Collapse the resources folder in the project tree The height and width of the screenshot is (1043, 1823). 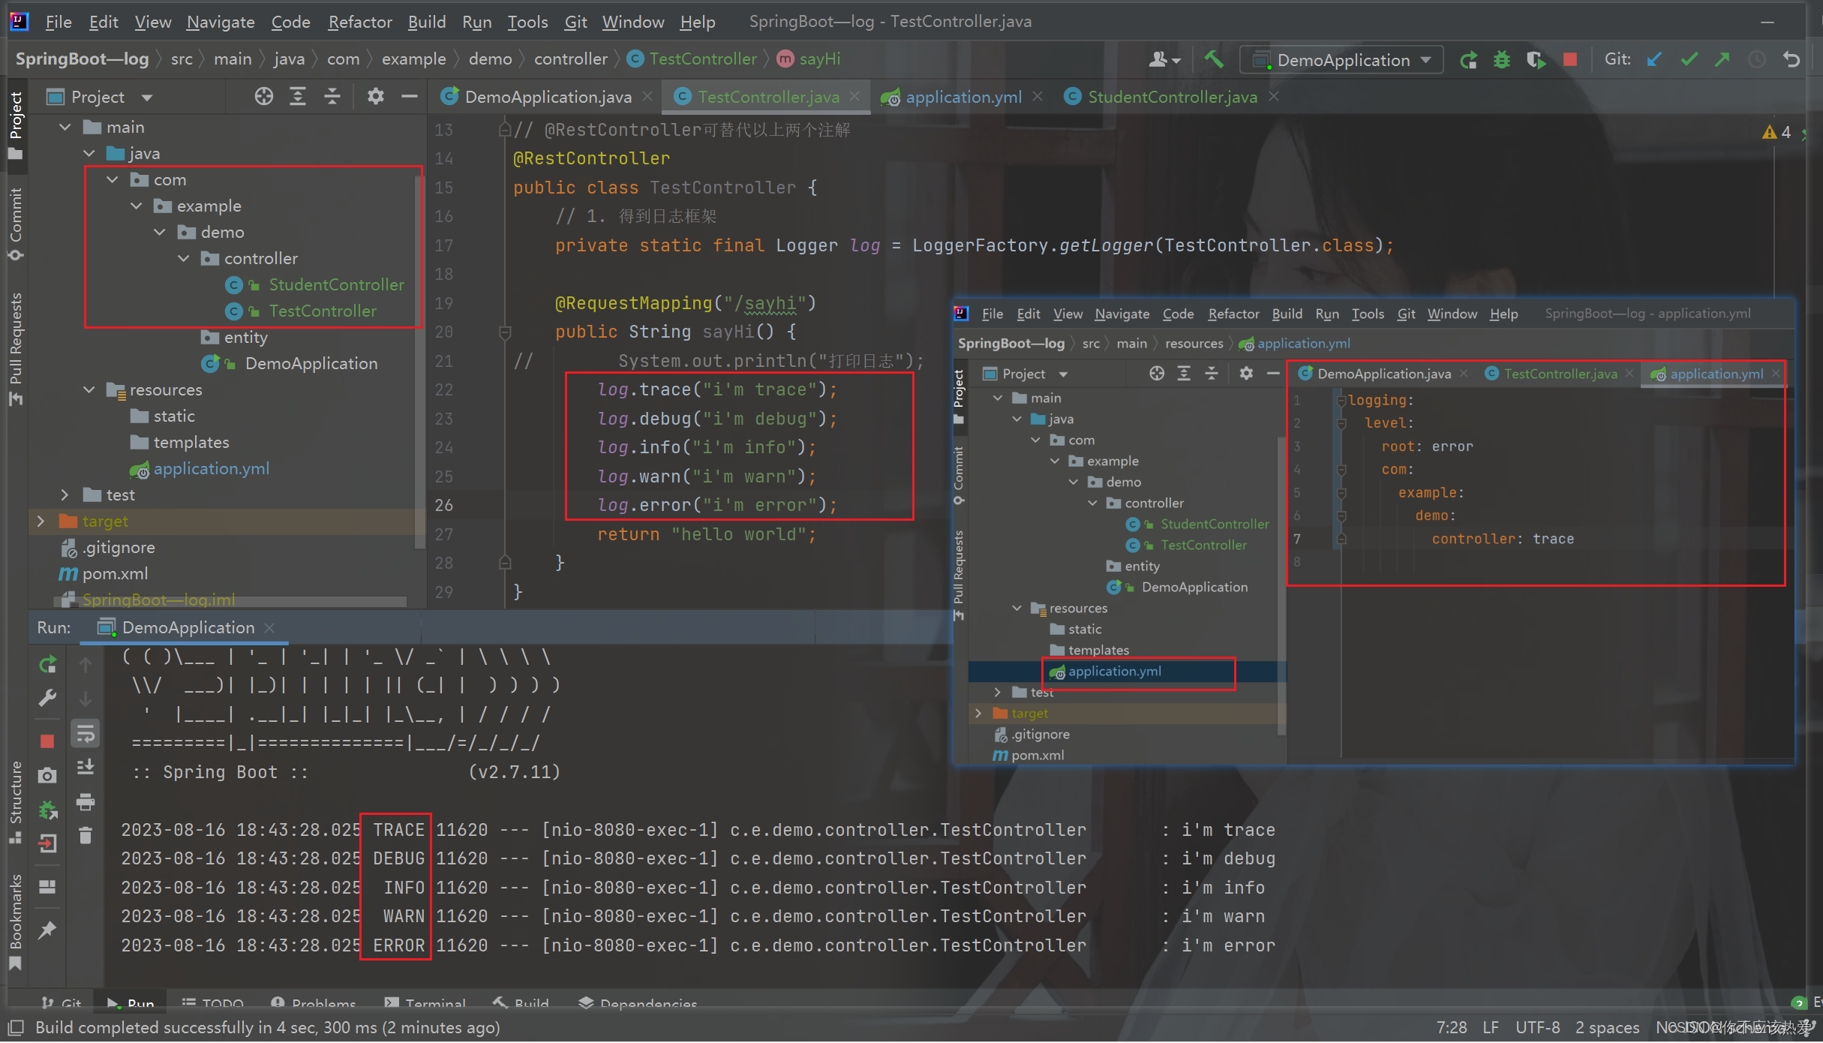89,389
